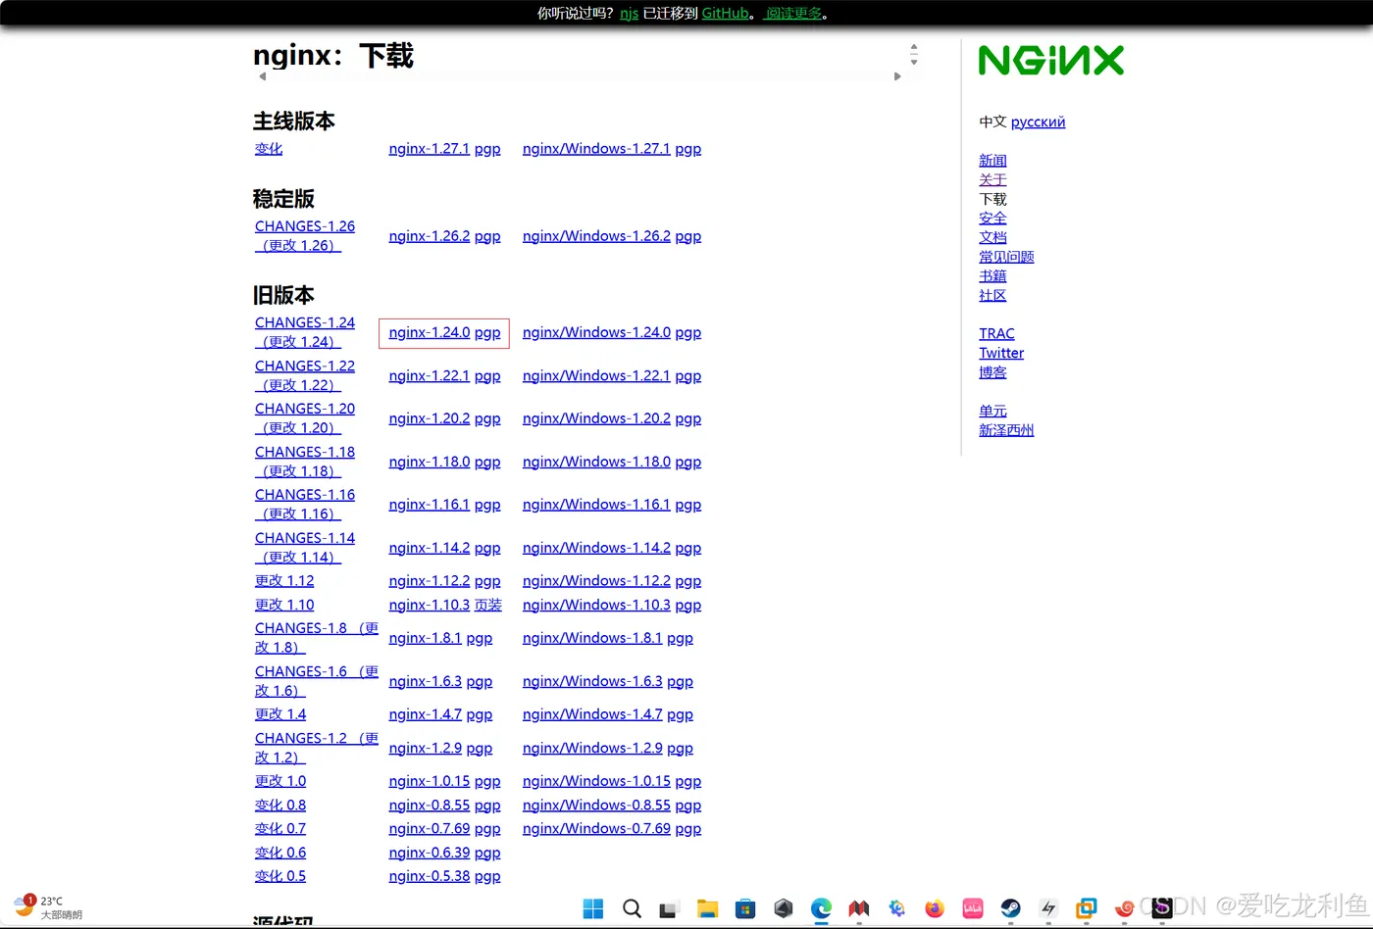This screenshot has height=929, width=1373.
Task: Download nginx/Windows-1.27.1
Action: pos(596,149)
